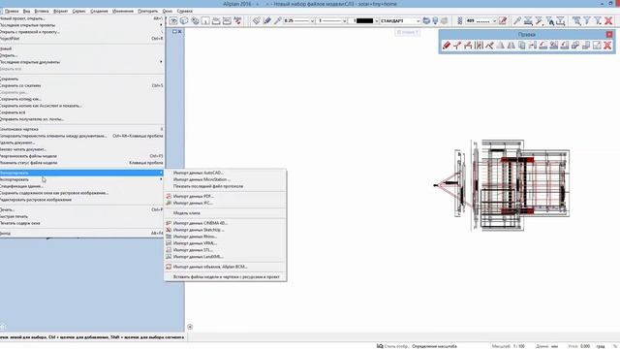Open the Окно menu
The image size is (620, 349).
[168, 11]
